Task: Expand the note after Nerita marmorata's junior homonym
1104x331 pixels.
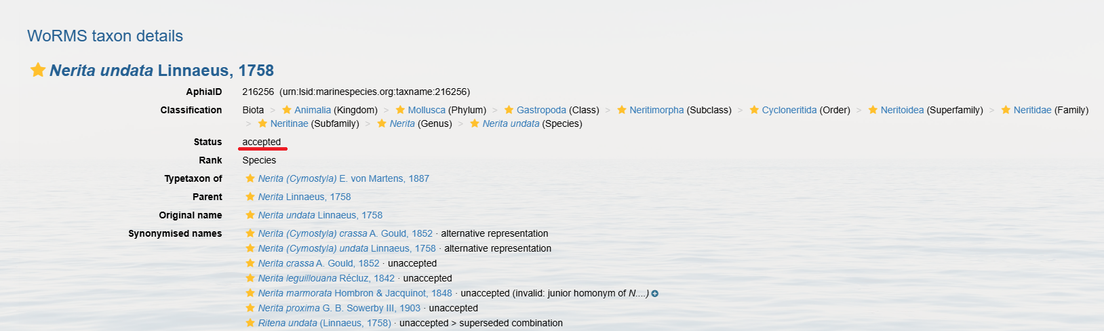Action: [x=655, y=294]
